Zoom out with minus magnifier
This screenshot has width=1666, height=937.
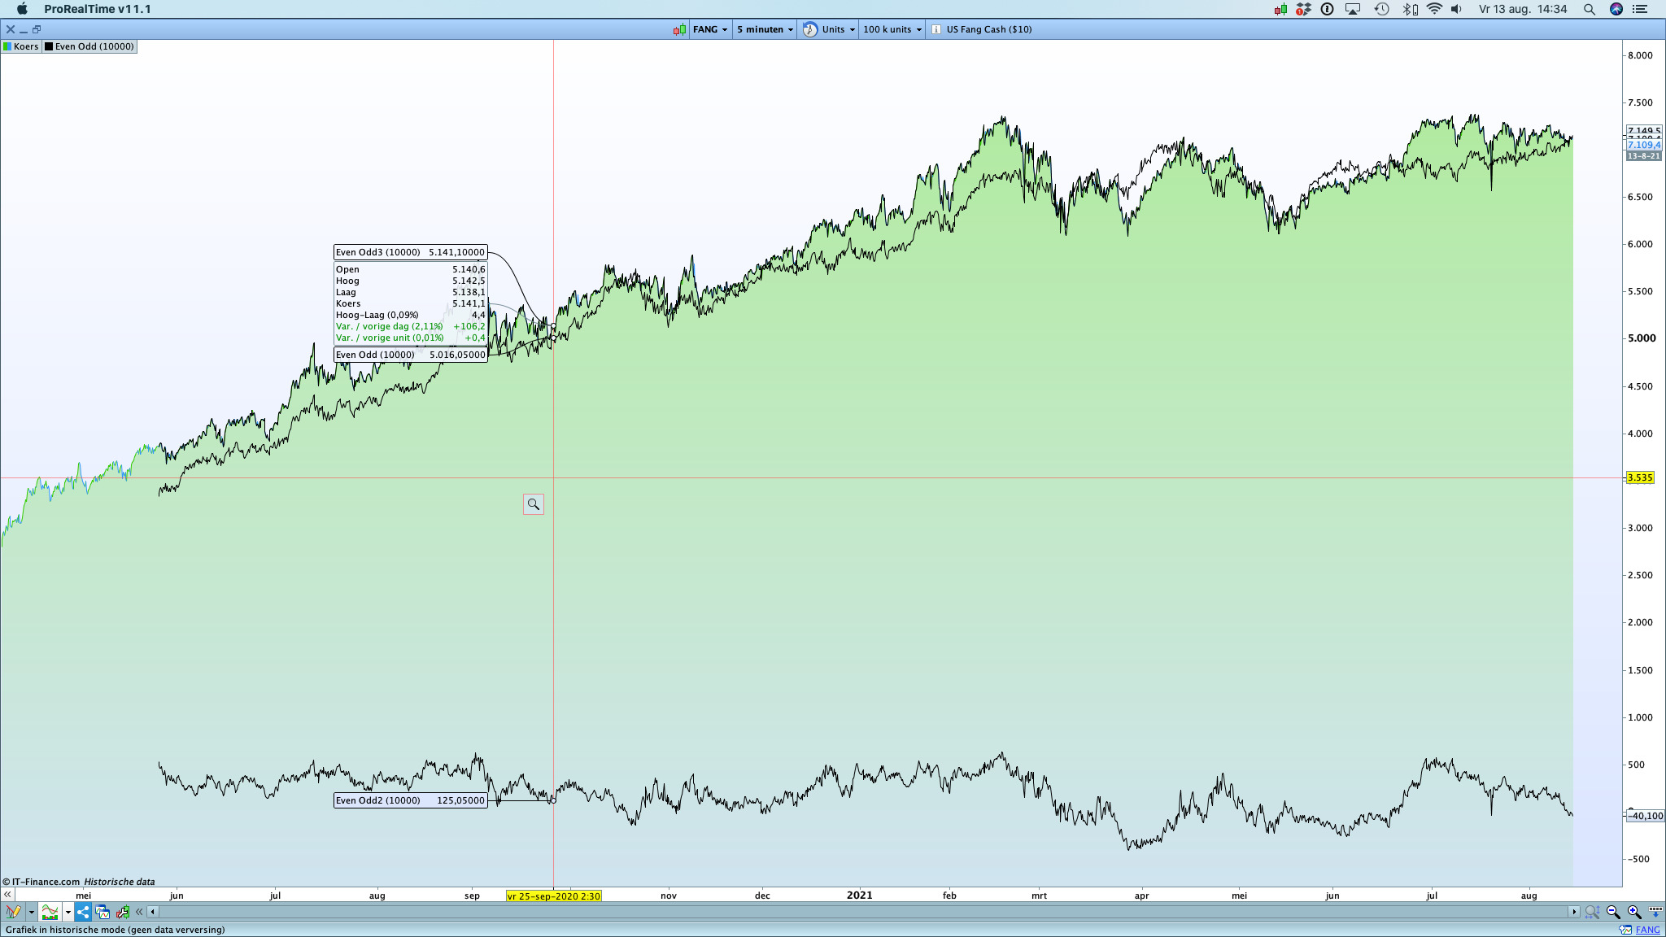point(1613,912)
